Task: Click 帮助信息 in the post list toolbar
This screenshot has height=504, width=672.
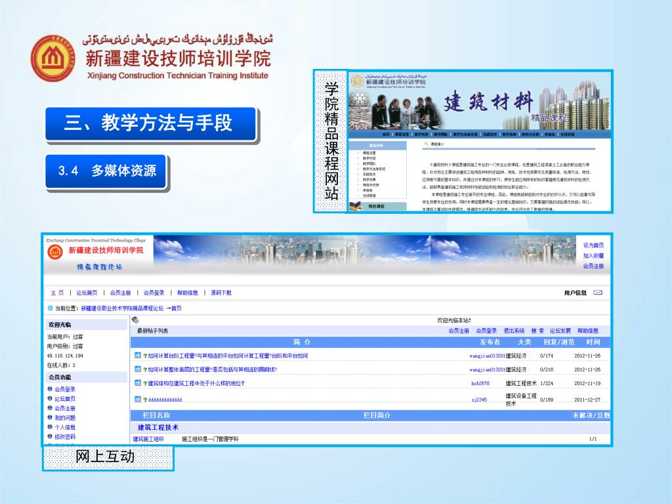Action: 587,331
